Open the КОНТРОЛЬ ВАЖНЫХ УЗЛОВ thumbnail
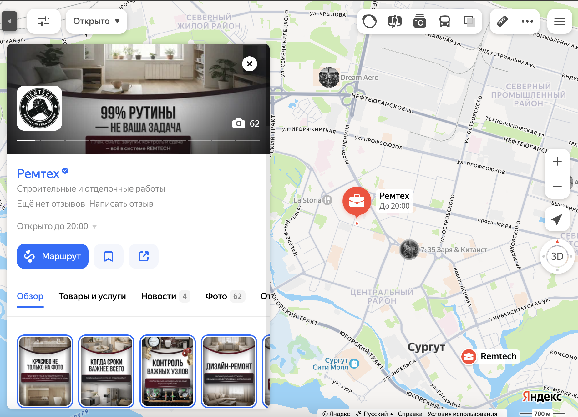 point(168,371)
